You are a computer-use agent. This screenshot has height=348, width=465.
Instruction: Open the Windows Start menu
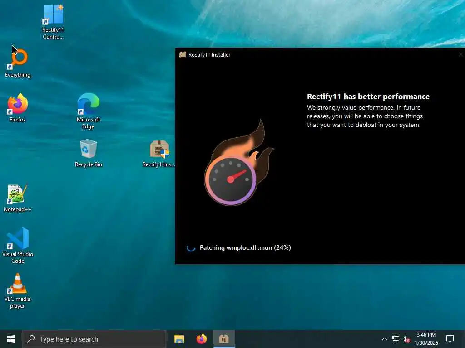pyautogui.click(x=11, y=339)
